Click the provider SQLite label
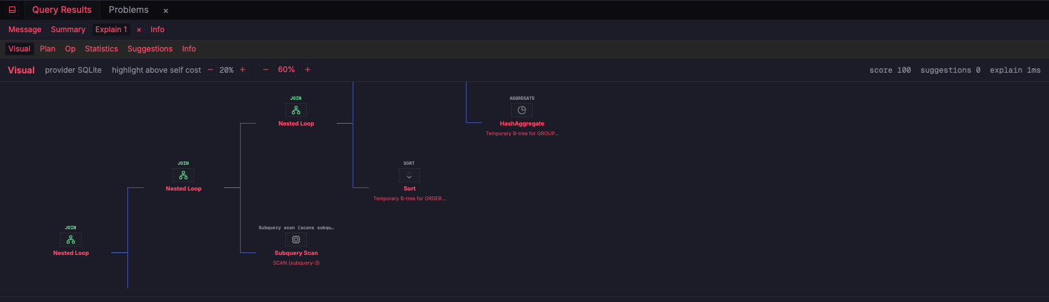 (x=73, y=70)
